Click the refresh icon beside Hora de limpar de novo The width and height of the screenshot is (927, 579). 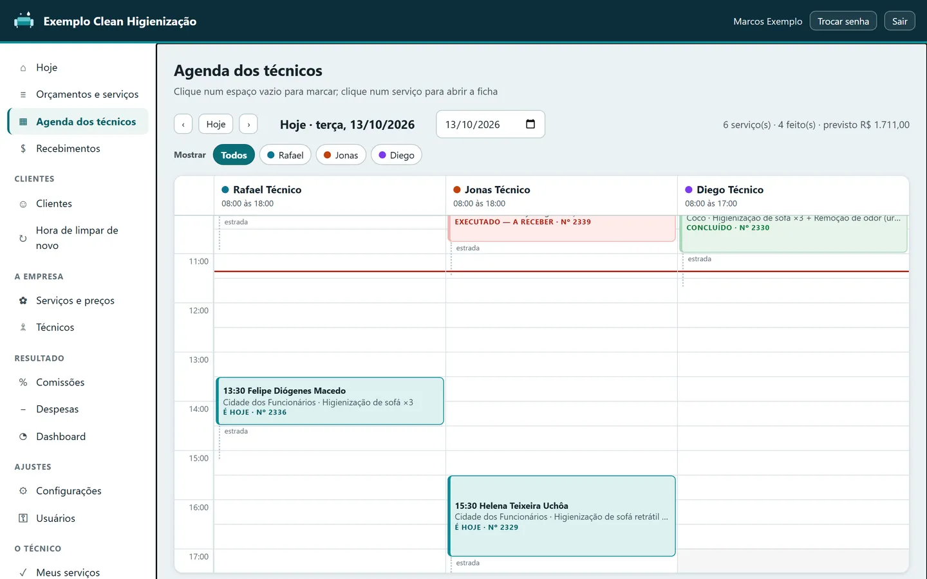(23, 238)
